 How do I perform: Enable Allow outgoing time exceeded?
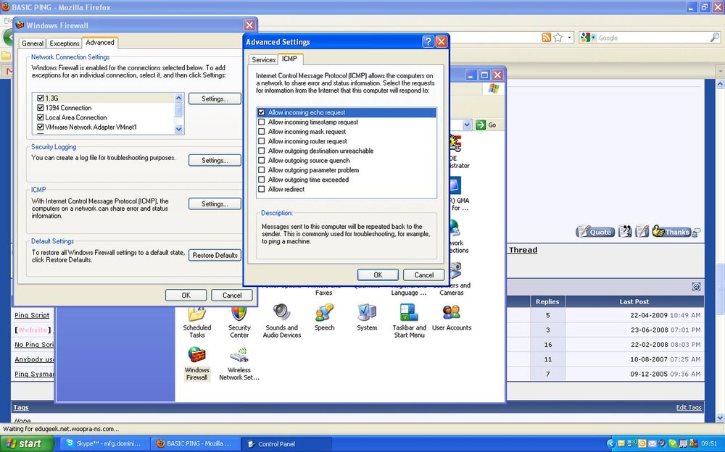tap(262, 180)
